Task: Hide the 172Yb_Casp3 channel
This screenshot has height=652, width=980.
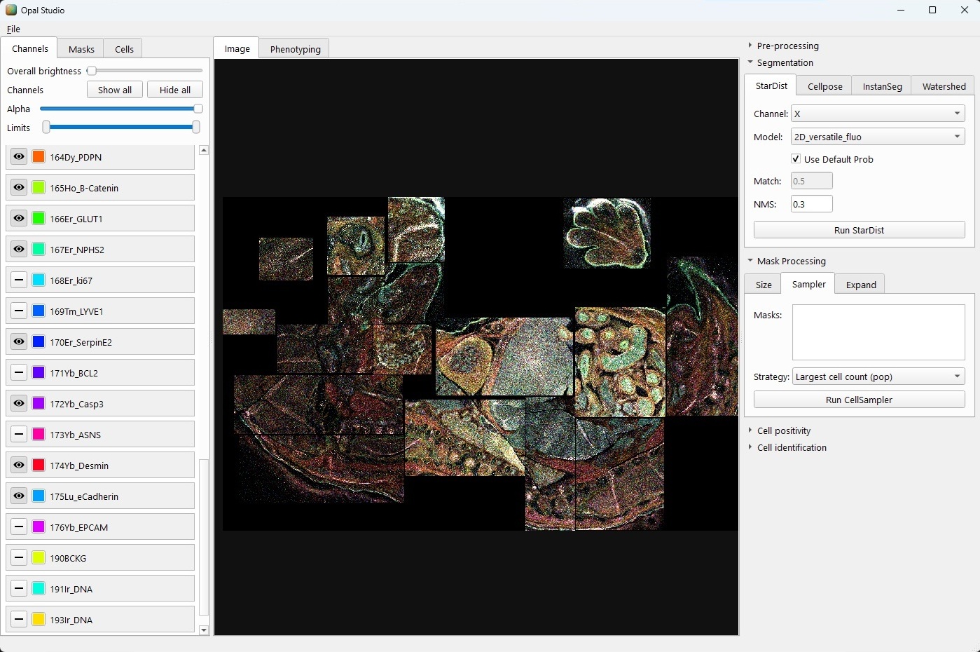Action: click(19, 404)
